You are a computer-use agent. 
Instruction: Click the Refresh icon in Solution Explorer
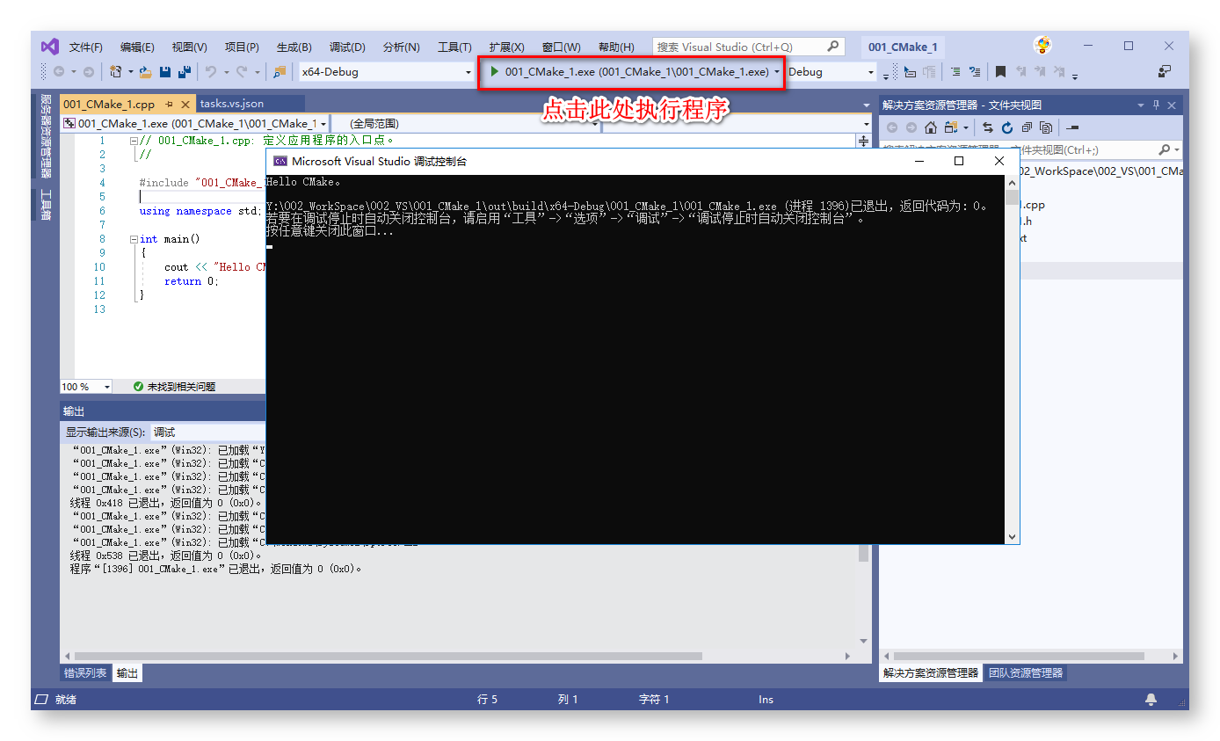tap(1006, 127)
